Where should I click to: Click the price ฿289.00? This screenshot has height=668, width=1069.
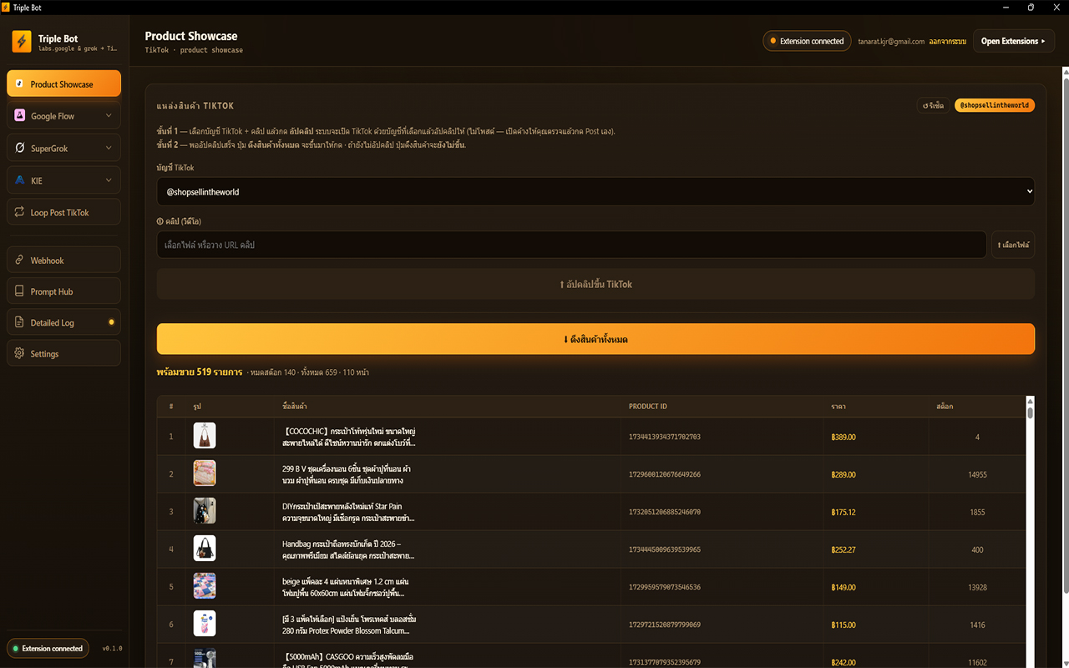pos(844,474)
